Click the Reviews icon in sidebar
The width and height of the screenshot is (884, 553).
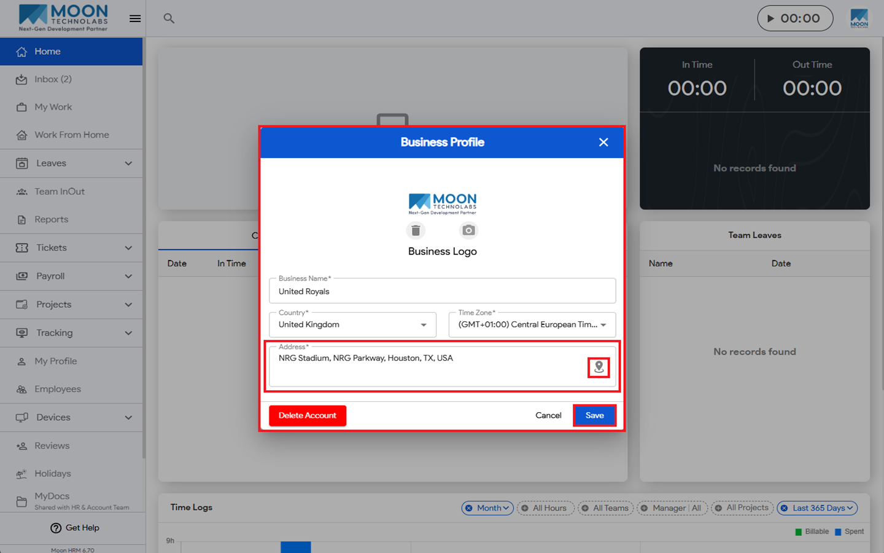coord(21,445)
